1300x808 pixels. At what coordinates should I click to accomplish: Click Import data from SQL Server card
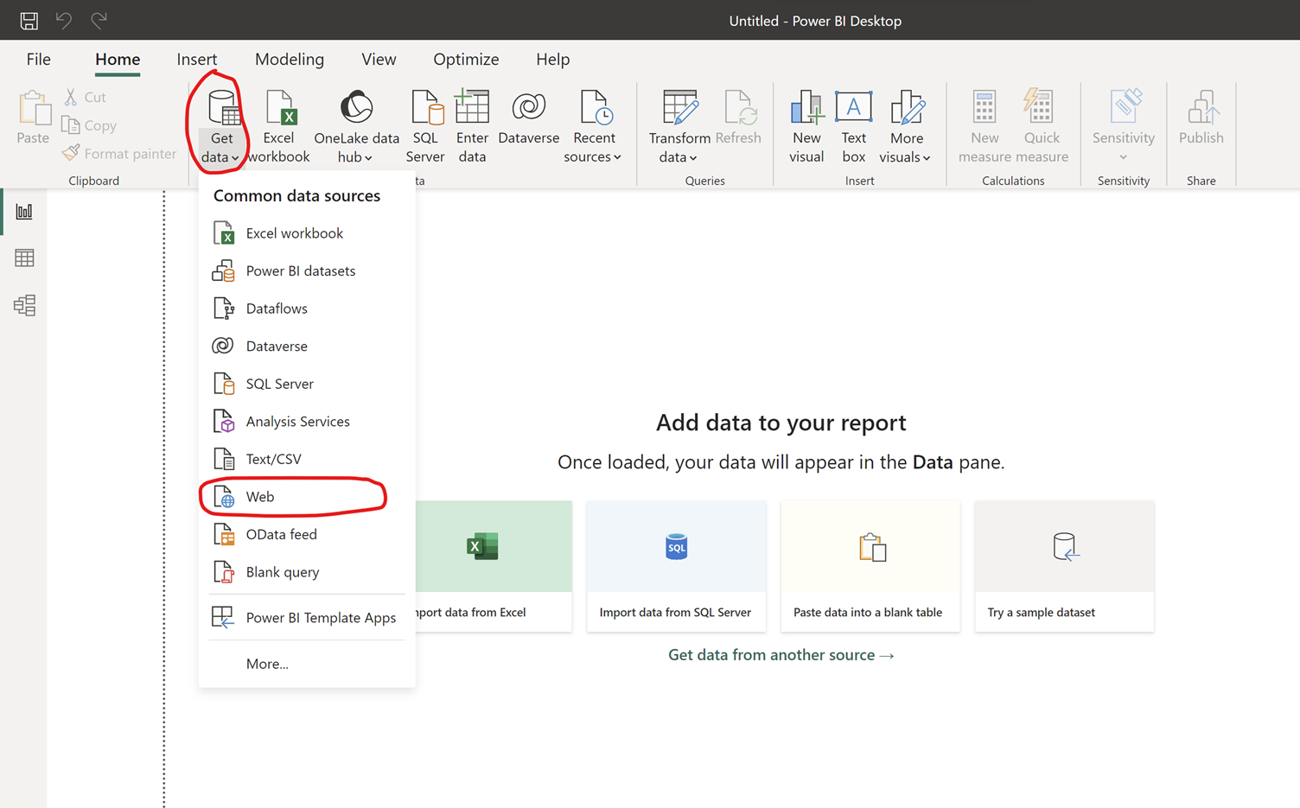tap(676, 566)
